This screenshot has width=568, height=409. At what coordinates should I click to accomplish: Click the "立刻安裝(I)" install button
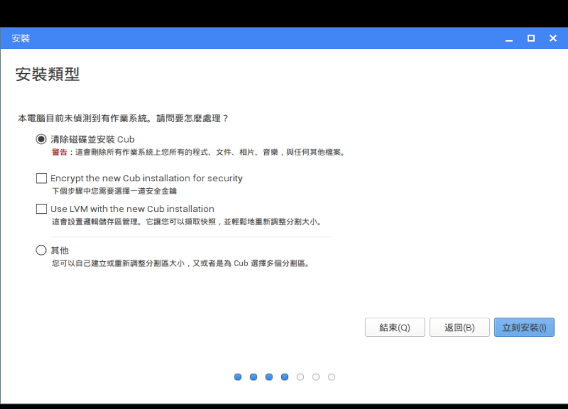pos(524,327)
